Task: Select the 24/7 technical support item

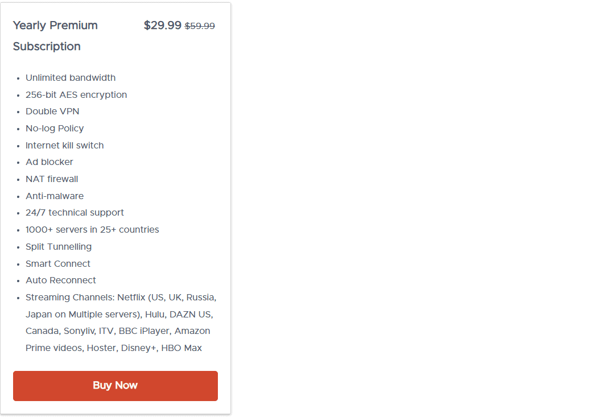Action: pyautogui.click(x=75, y=212)
